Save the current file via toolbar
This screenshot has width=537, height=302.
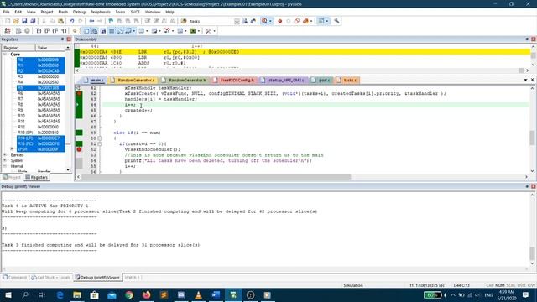click(x=24, y=21)
